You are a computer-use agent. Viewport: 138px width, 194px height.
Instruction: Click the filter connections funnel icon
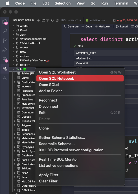pos(48,20)
